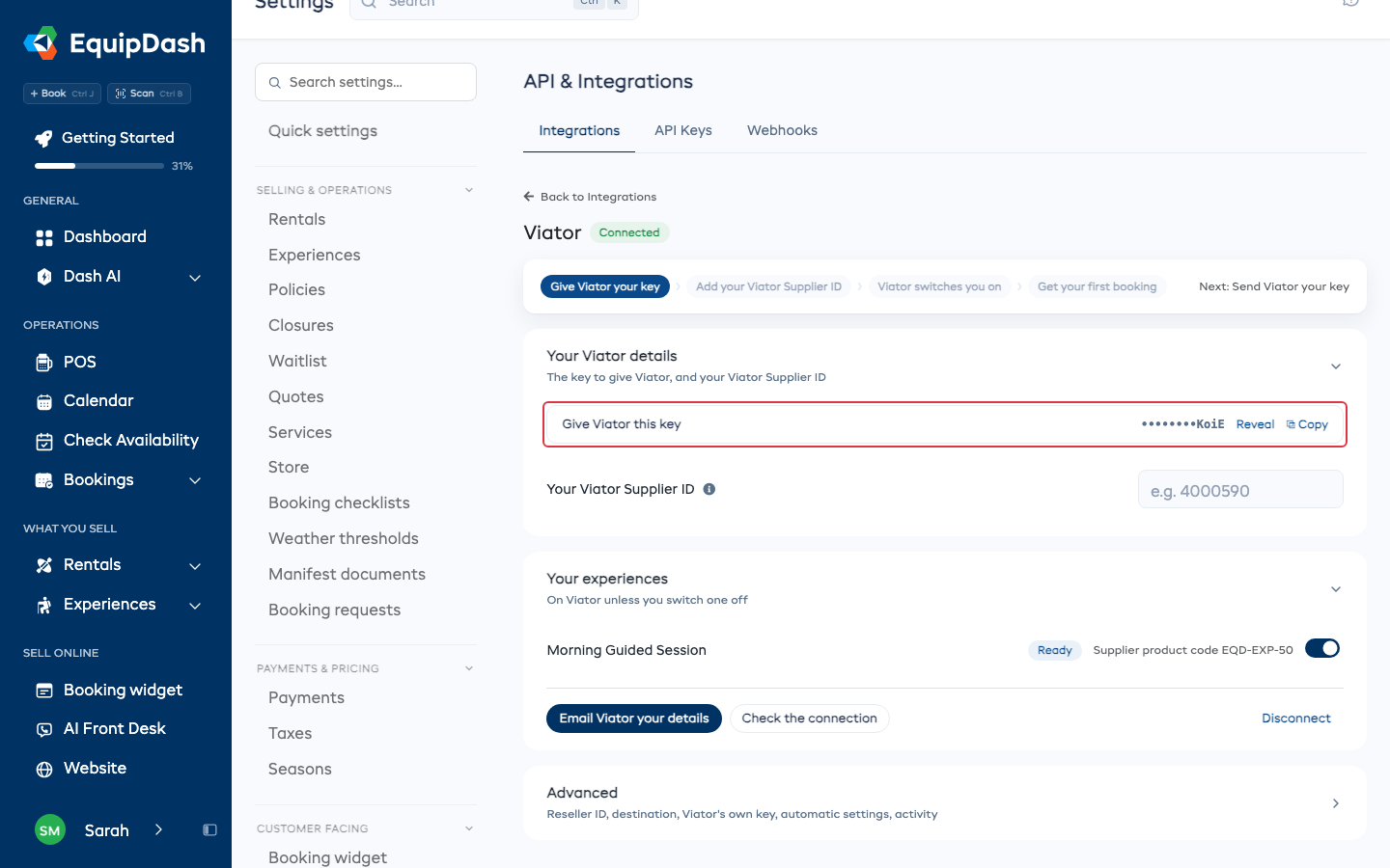Collapse the sidebar with the panel icon
Screen dimensions: 1390x868
click(209, 830)
